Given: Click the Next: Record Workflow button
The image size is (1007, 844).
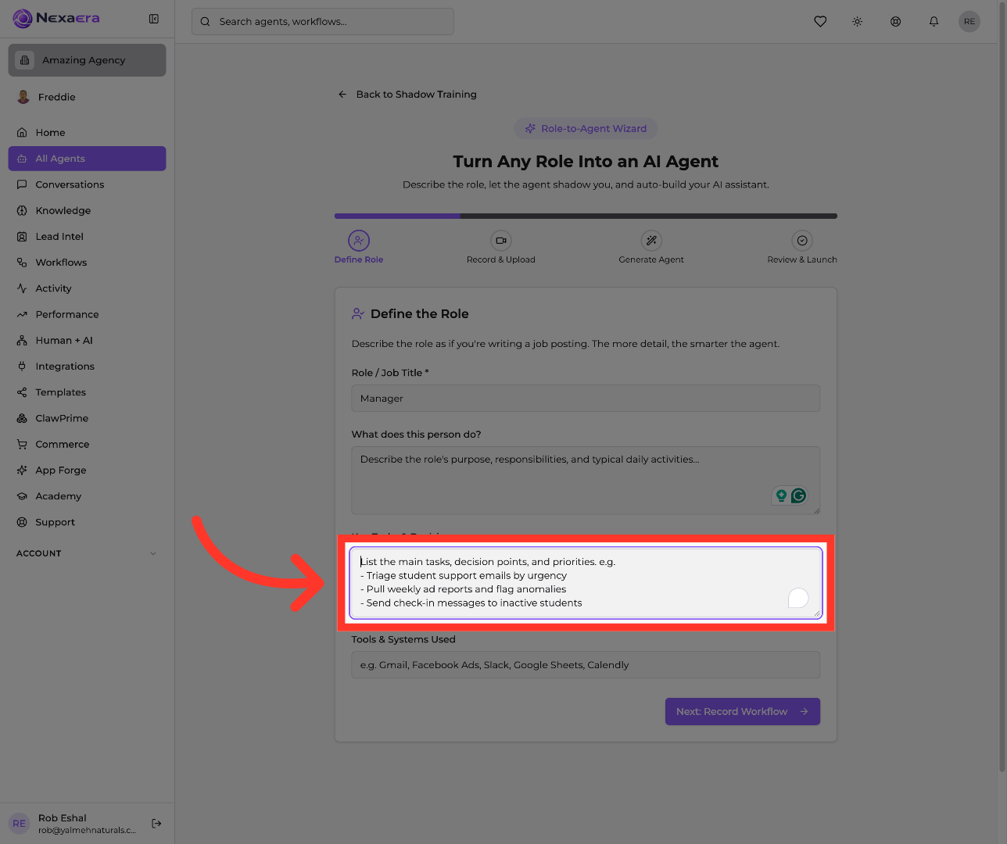Looking at the screenshot, I should pyautogui.click(x=743, y=711).
